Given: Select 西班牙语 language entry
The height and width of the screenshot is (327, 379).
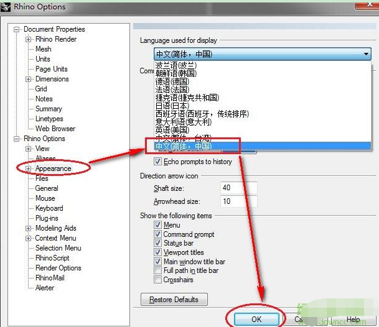Looking at the screenshot, I should click(263, 114).
